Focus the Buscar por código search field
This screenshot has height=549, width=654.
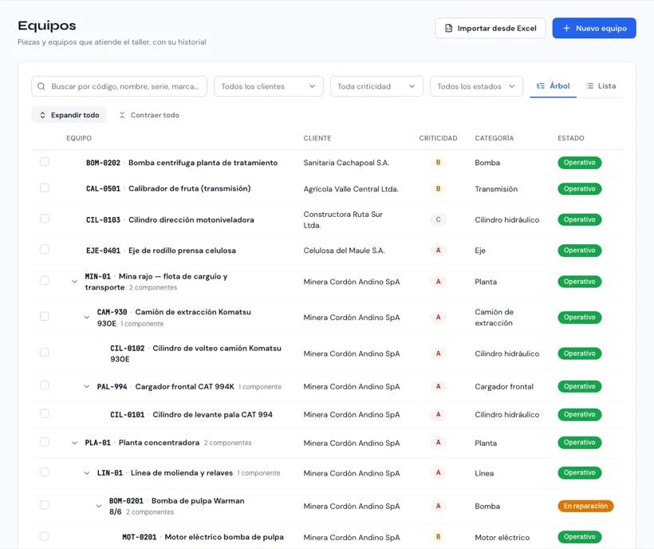tap(120, 86)
